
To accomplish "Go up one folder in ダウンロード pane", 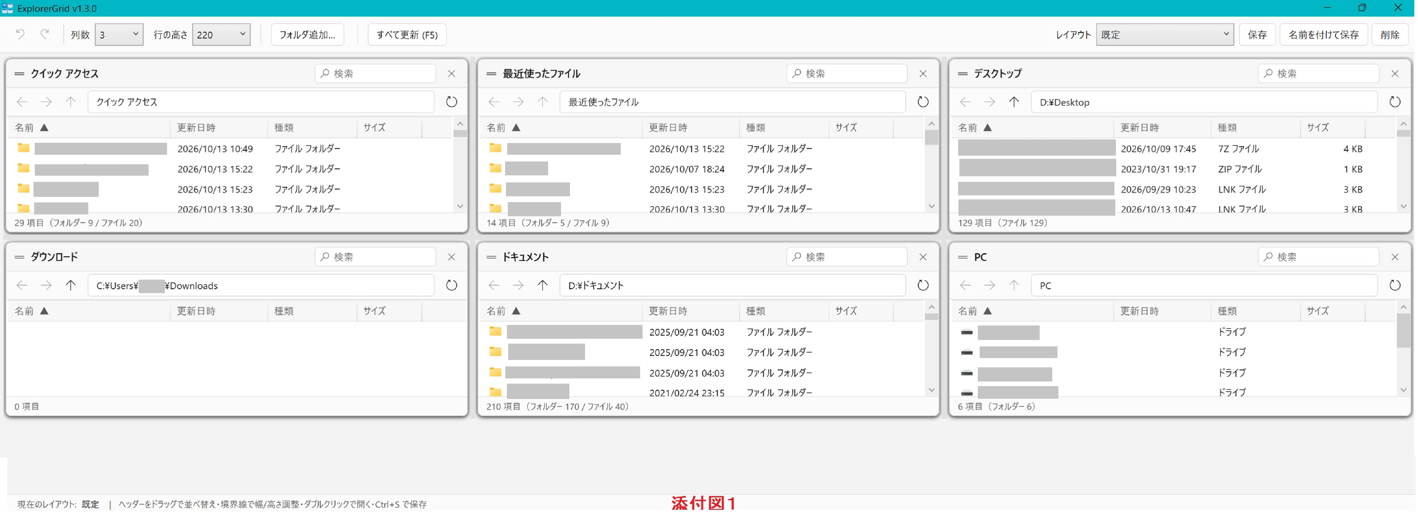I will pyautogui.click(x=70, y=285).
